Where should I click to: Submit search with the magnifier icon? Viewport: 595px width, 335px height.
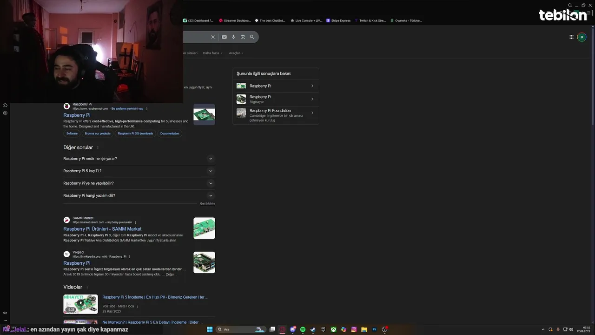click(252, 37)
